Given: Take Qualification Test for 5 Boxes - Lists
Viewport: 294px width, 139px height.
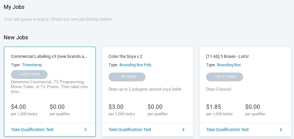Looking at the screenshot, I should click(228, 130).
